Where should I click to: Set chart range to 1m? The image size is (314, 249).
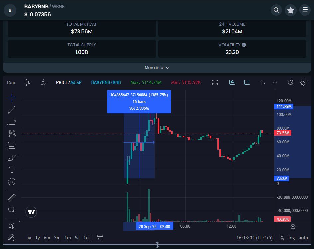tap(68, 238)
